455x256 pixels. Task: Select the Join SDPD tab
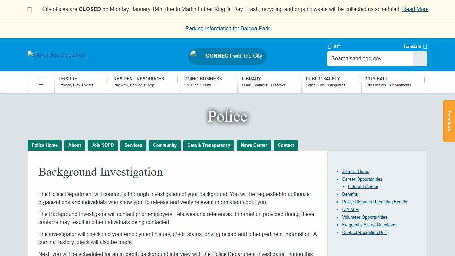click(x=102, y=145)
